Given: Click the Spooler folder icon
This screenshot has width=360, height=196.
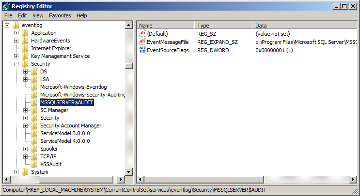Looking at the screenshot, I should [34, 149].
